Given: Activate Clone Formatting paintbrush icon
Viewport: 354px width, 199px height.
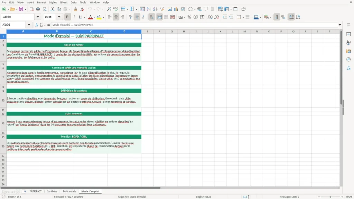Looking at the screenshot, I should point(76,9).
